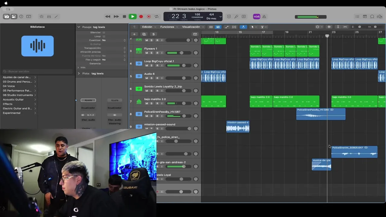Click the Apple menu
The image size is (386, 217).
pos(6,3)
